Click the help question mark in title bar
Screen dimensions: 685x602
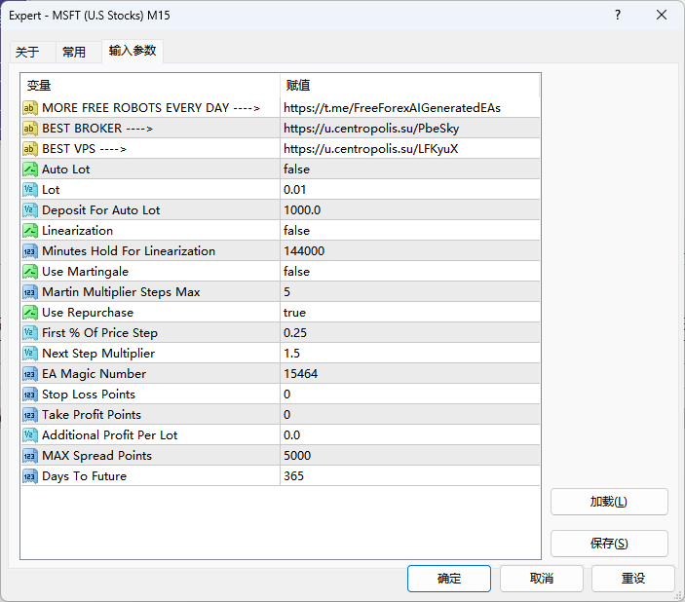(618, 16)
